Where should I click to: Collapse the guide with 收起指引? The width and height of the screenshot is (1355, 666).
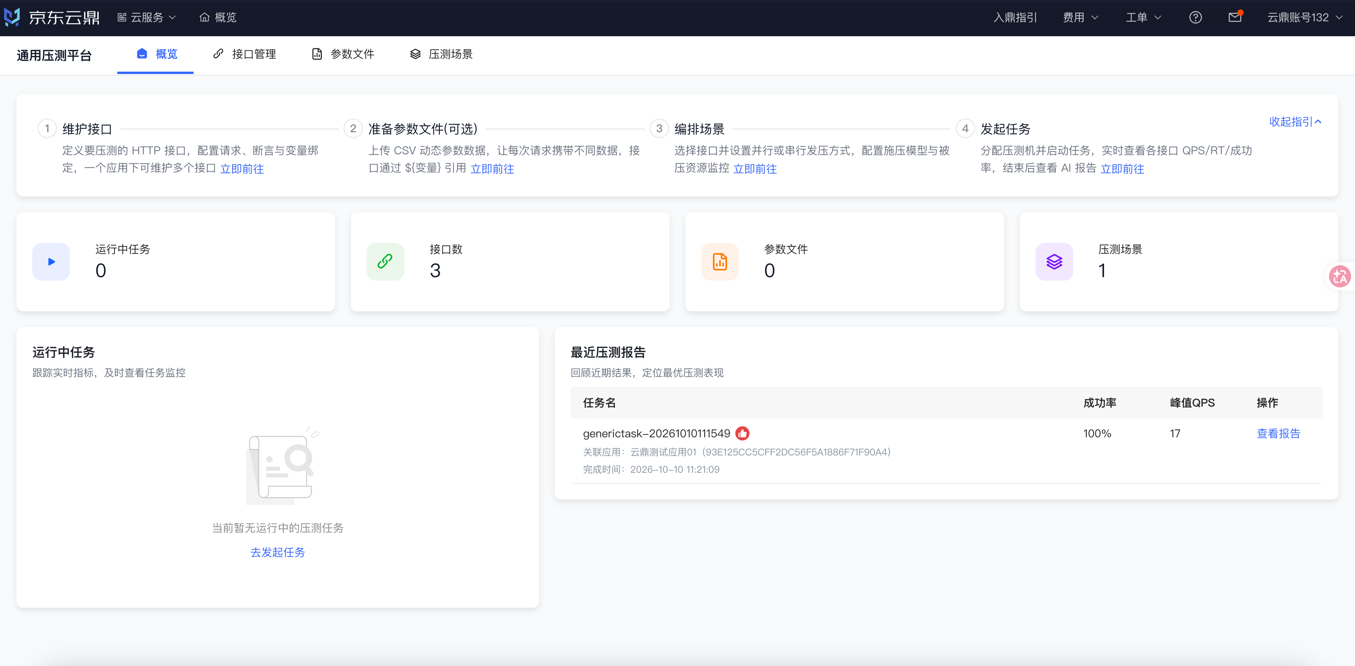coord(1295,122)
